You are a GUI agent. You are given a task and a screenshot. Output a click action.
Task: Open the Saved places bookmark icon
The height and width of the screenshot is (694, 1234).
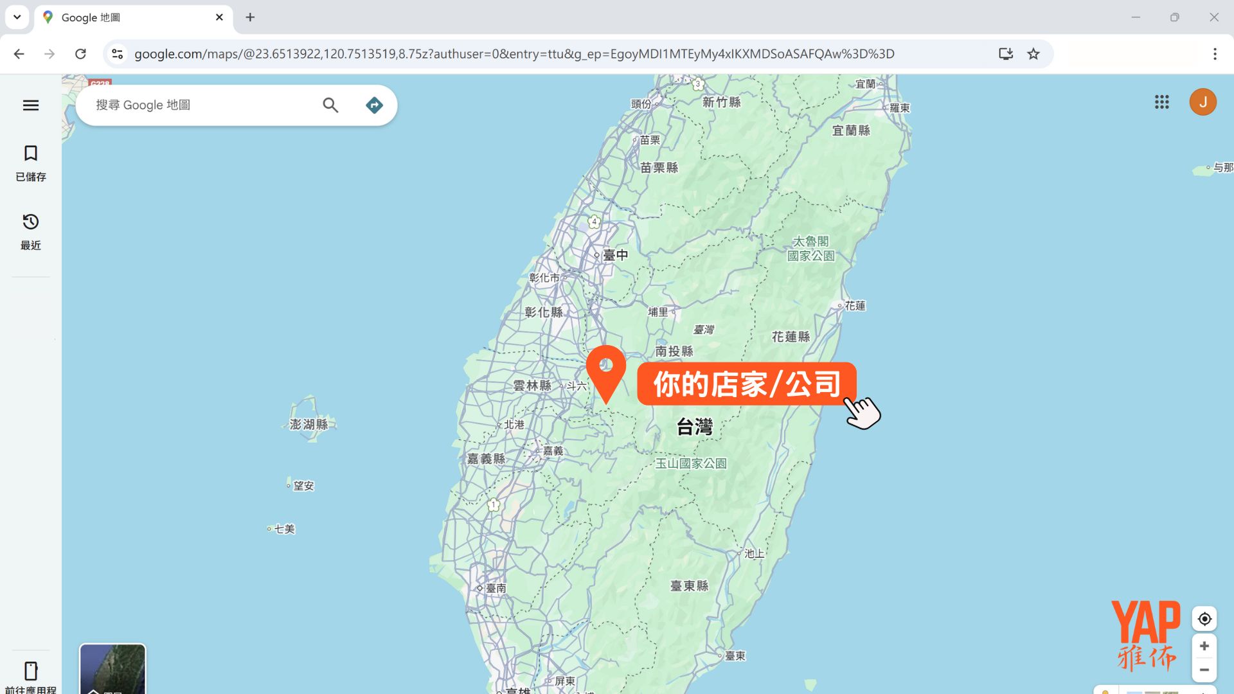click(x=31, y=154)
